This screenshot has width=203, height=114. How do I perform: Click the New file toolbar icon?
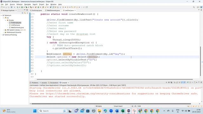coord(2,7)
